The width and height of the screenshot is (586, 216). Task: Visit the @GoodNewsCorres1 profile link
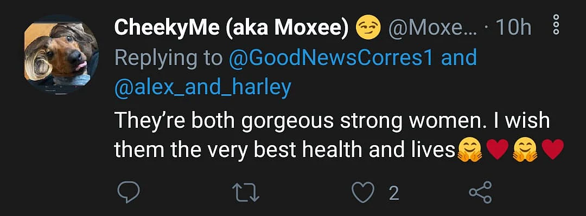(331, 58)
